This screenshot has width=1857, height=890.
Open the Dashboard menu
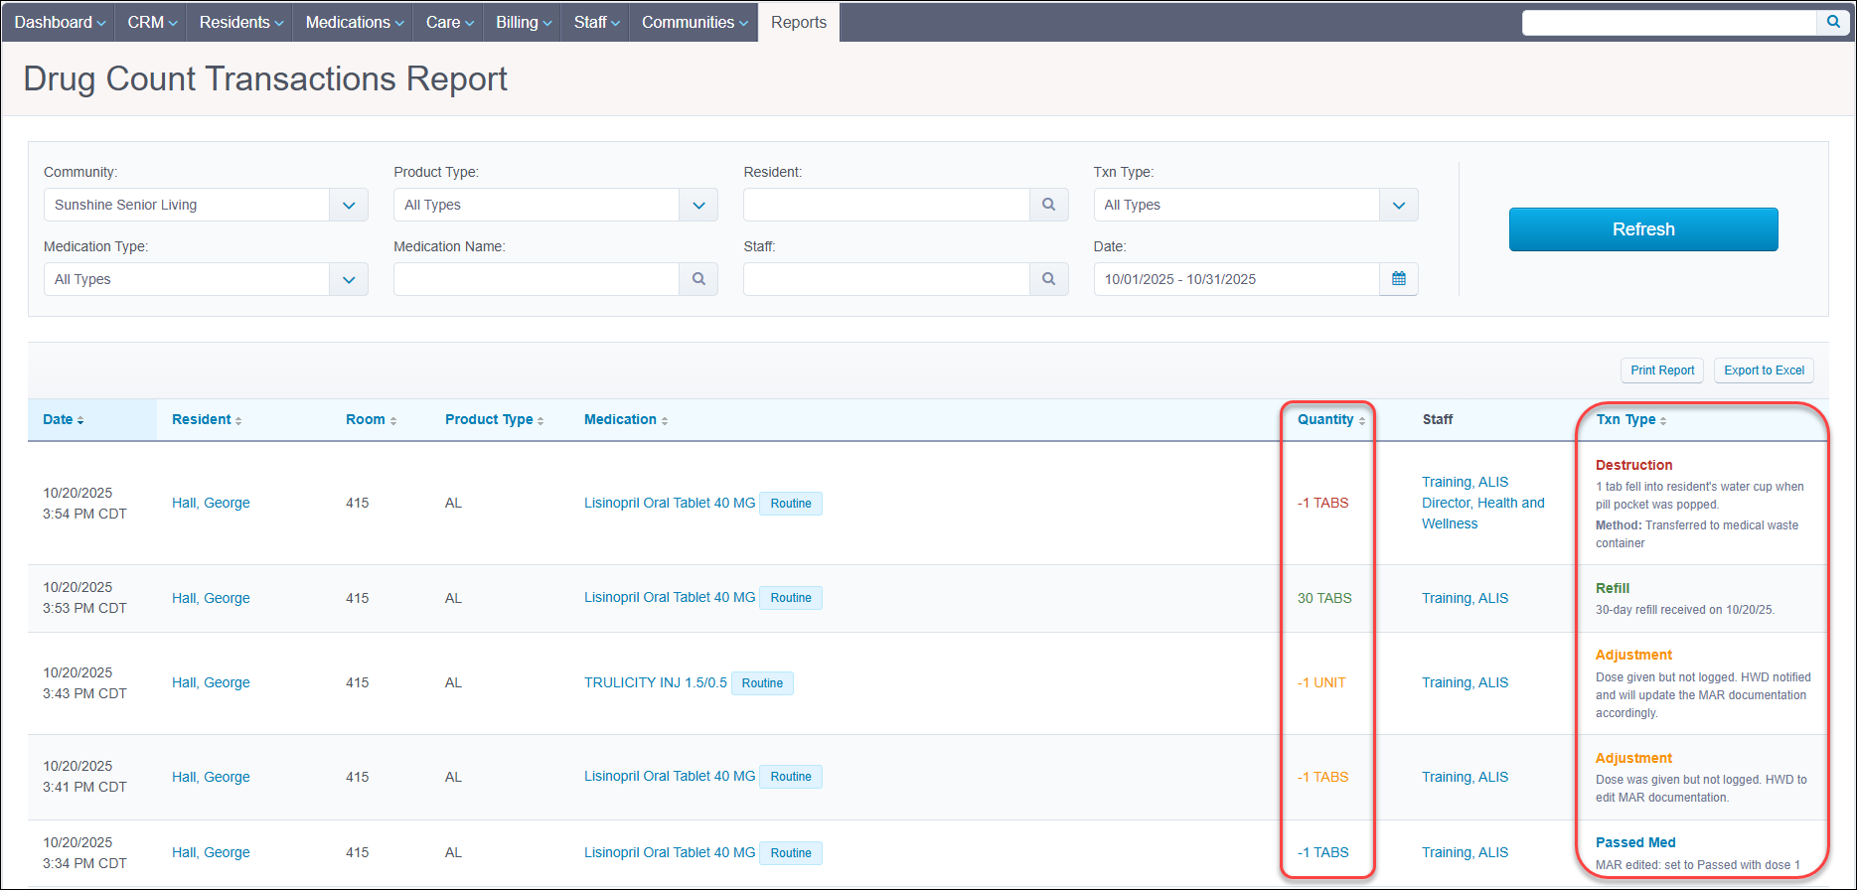point(59,22)
